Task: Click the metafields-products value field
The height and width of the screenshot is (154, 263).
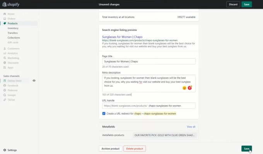Action: 164,135
